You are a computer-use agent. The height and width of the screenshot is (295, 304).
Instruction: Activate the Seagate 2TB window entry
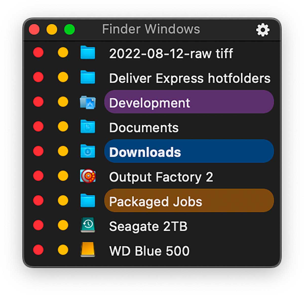[148, 226]
